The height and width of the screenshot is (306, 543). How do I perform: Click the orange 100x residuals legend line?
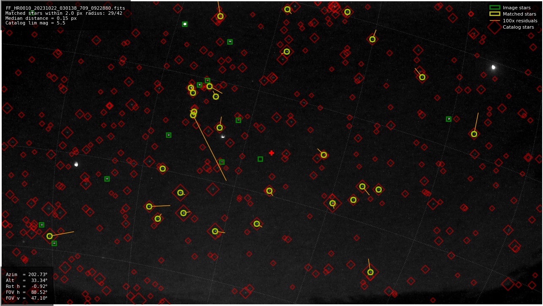tap(494, 21)
